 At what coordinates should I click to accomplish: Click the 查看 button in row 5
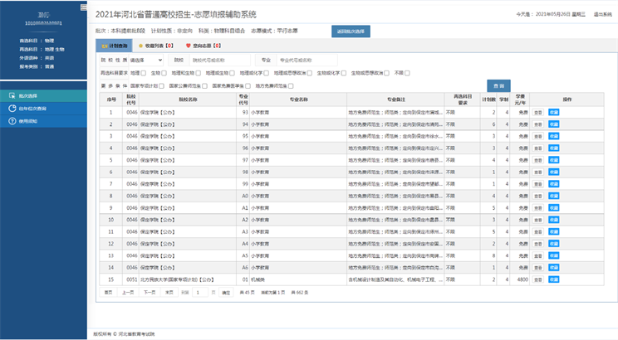[537, 159]
